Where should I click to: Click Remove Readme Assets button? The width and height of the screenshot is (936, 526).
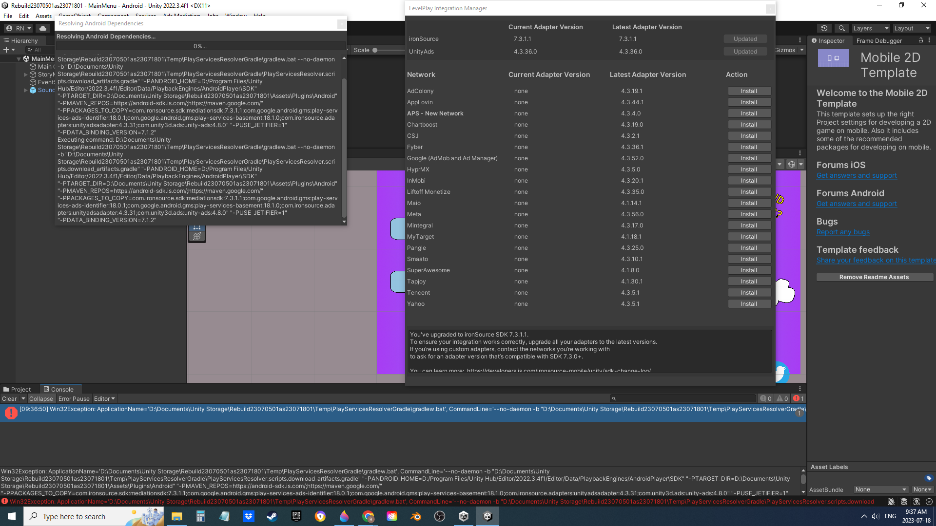coord(874,277)
